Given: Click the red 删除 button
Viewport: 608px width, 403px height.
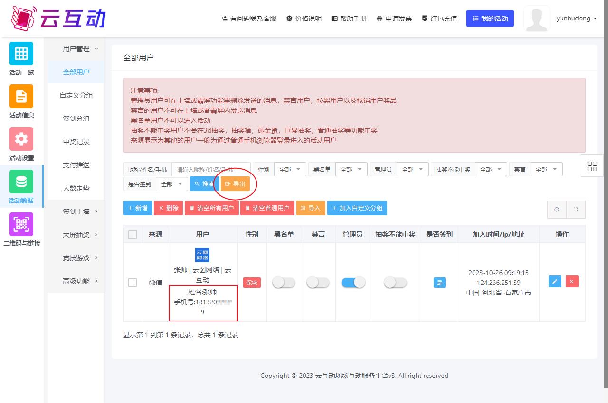Looking at the screenshot, I should tap(168, 208).
